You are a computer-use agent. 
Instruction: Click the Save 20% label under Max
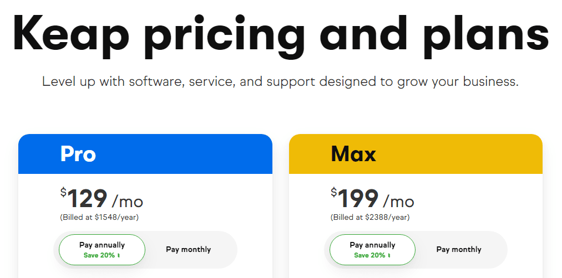click(x=369, y=255)
